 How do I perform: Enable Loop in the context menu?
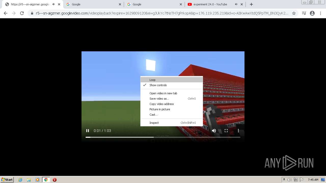pos(172,80)
